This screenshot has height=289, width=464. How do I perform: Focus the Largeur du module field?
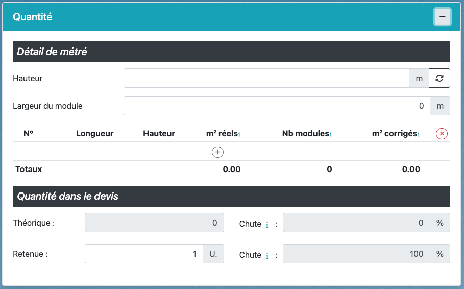[276, 106]
